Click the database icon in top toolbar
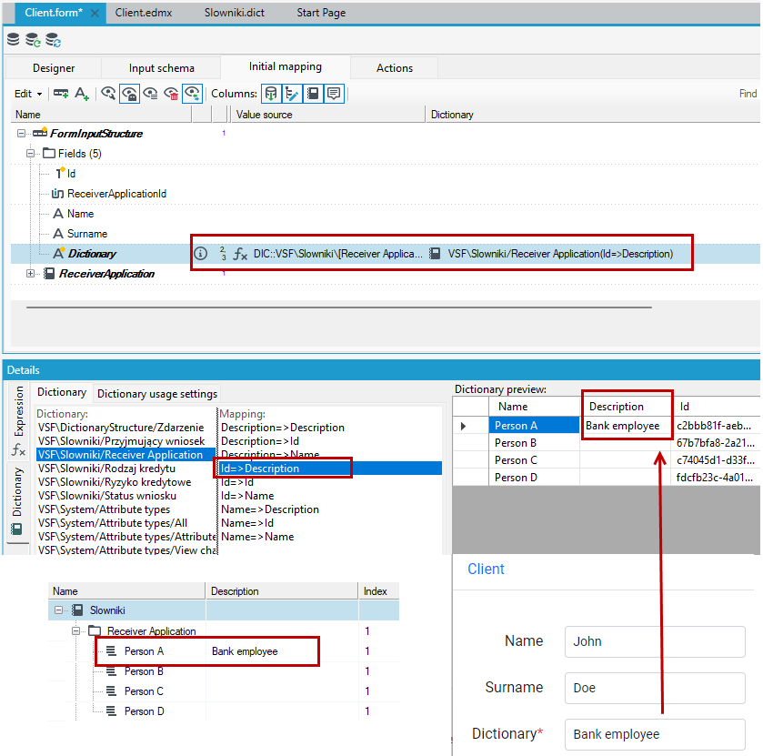Screen dimensions: 763x756 (x=14, y=39)
